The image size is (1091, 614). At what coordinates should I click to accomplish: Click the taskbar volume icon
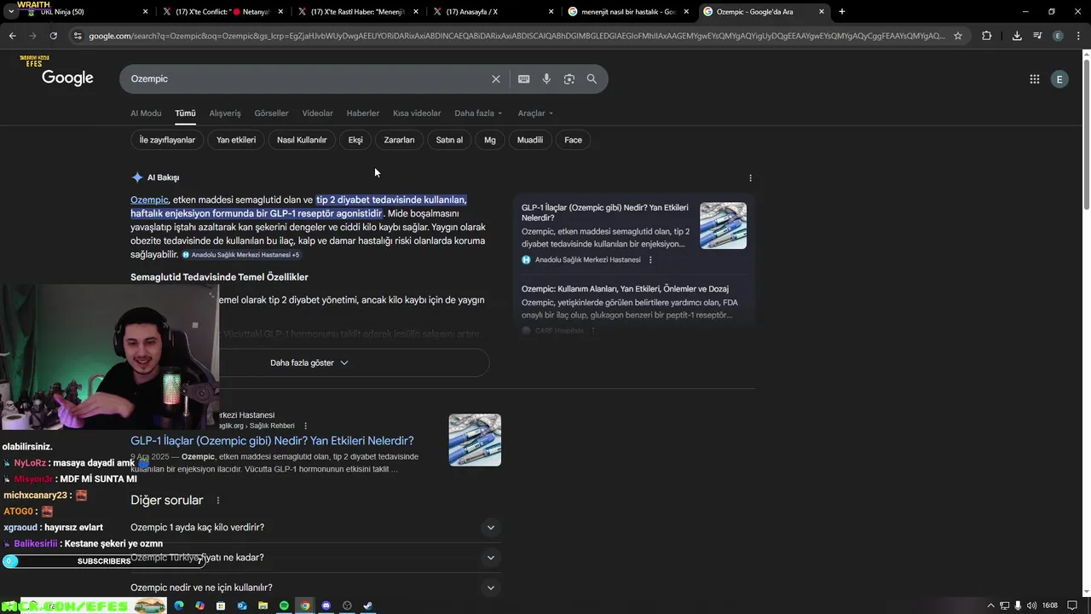pyautogui.click(x=1031, y=605)
